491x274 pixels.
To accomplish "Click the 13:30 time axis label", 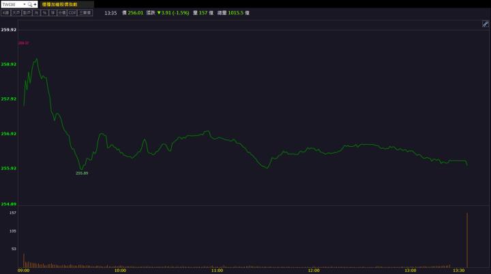I will (459, 271).
